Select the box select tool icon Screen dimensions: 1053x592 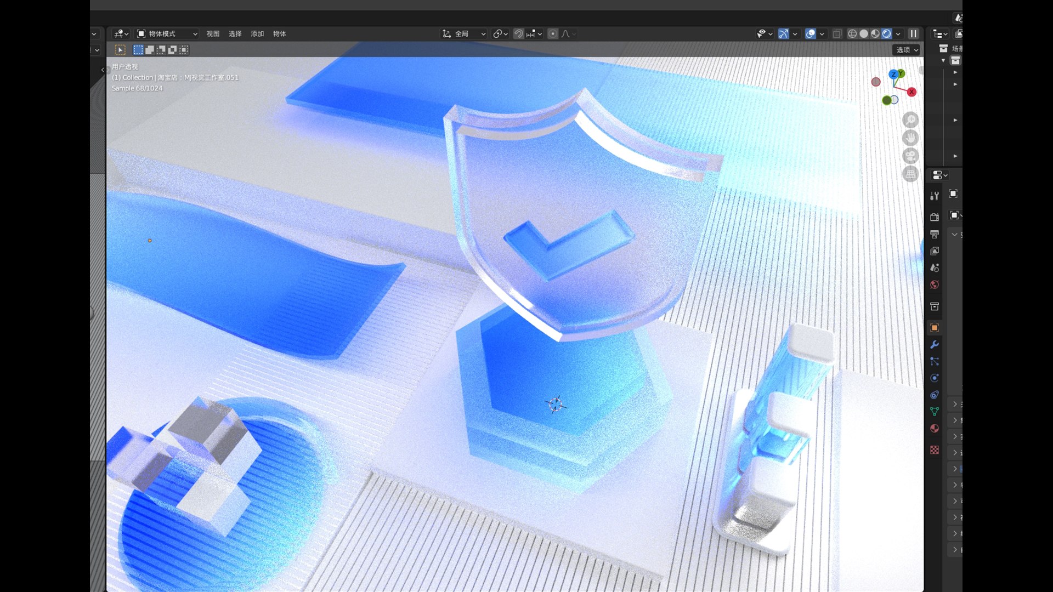pos(121,50)
